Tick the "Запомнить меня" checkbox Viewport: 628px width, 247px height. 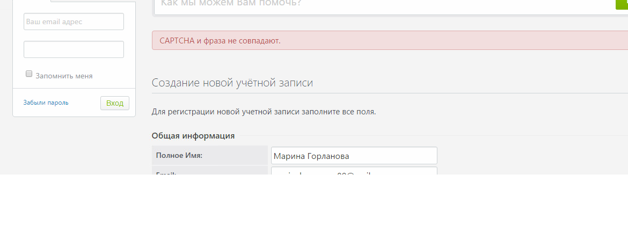click(29, 74)
